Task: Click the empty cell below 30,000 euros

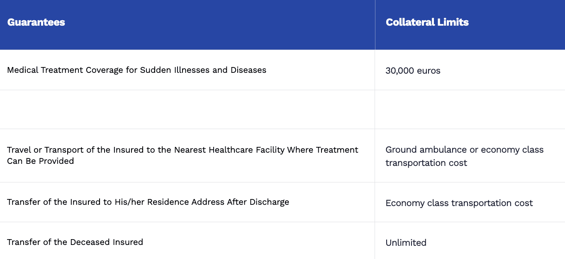Action: [470, 109]
